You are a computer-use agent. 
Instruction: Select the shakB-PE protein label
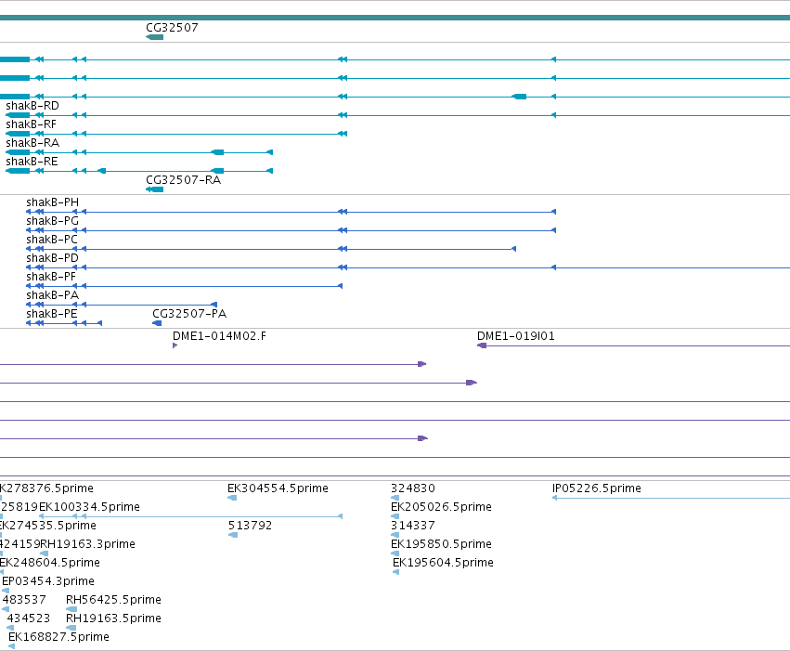pos(52,315)
